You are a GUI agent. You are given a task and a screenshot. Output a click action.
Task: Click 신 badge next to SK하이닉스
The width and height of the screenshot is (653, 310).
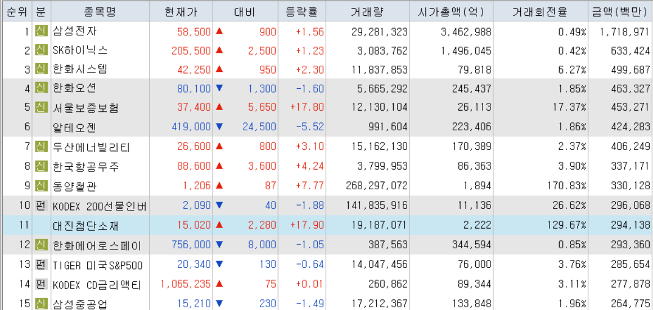(x=42, y=51)
